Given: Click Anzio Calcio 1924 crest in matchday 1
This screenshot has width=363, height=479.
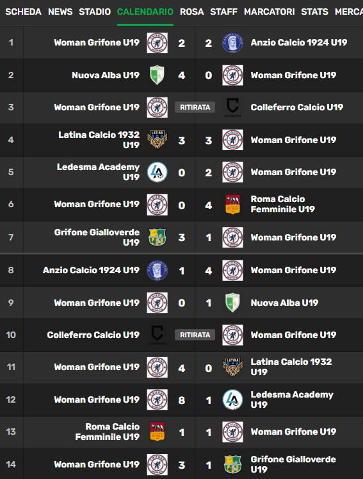Looking at the screenshot, I should click(232, 43).
